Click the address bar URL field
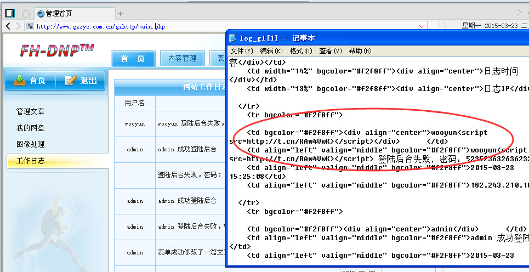Viewport: 529px width, 272px height. click(226, 26)
